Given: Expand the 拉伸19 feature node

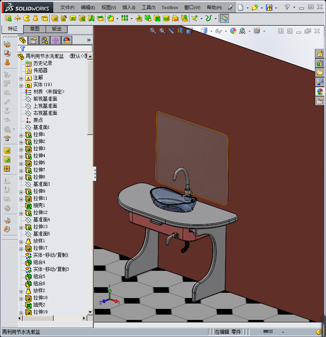Looking at the screenshot, I should (21, 313).
